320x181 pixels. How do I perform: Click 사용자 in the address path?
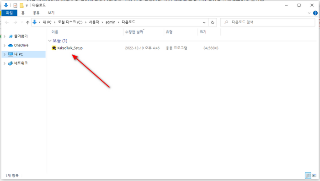[x=94, y=22]
